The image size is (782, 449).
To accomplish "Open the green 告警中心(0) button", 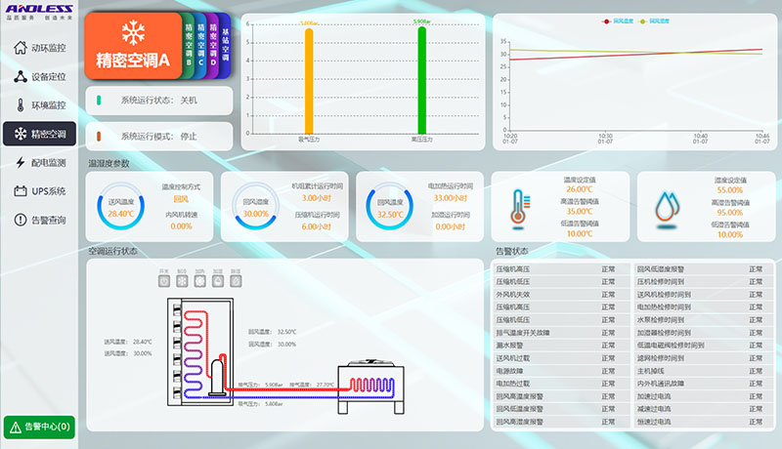I will (39, 427).
